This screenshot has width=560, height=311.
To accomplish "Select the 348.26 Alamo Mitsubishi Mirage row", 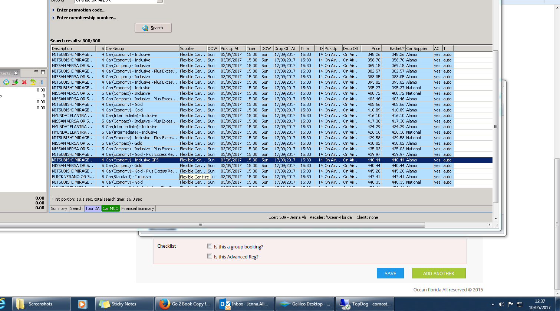I will pyautogui.click(x=271, y=54).
